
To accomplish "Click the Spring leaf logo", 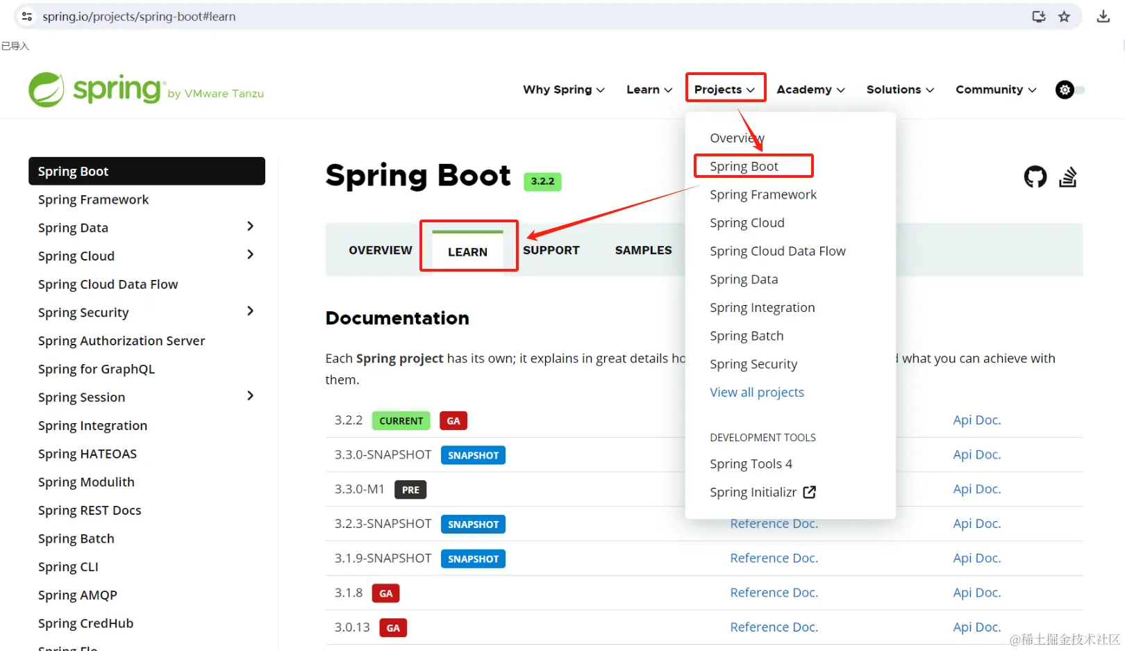I will coord(46,89).
